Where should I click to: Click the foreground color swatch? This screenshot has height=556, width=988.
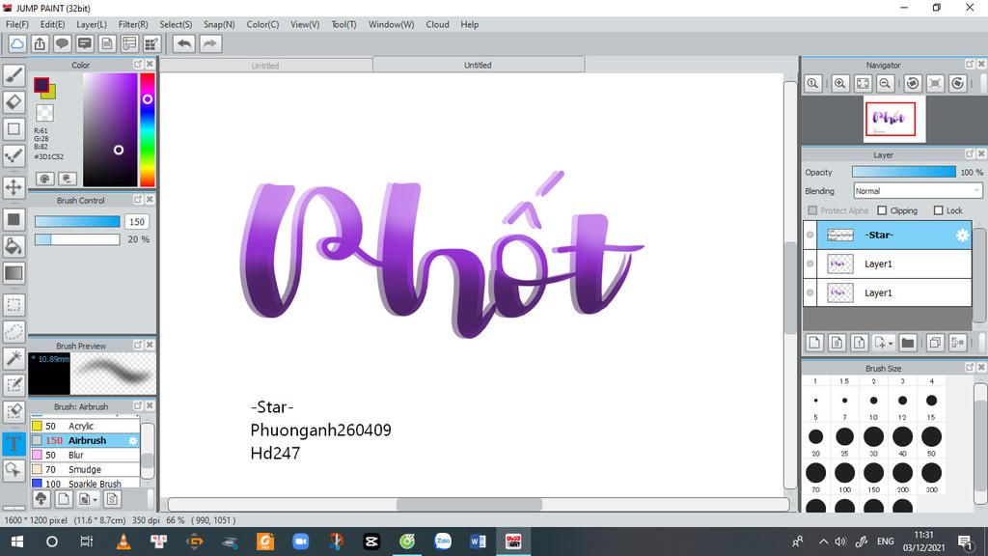click(41, 85)
